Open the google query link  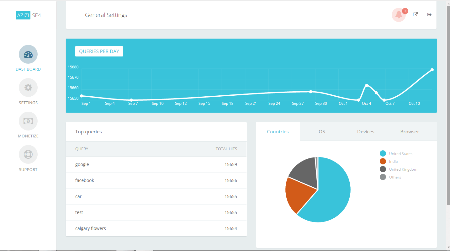pos(82,164)
